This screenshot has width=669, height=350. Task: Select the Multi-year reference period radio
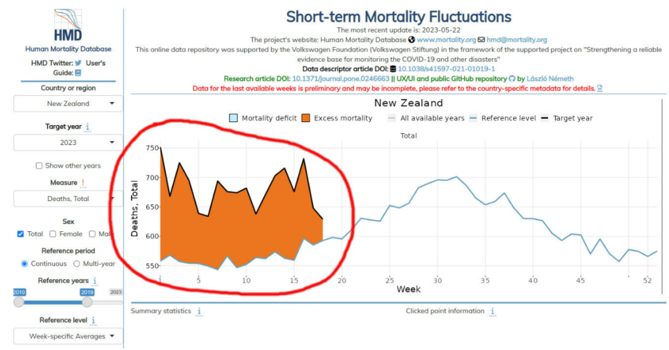coord(76,264)
